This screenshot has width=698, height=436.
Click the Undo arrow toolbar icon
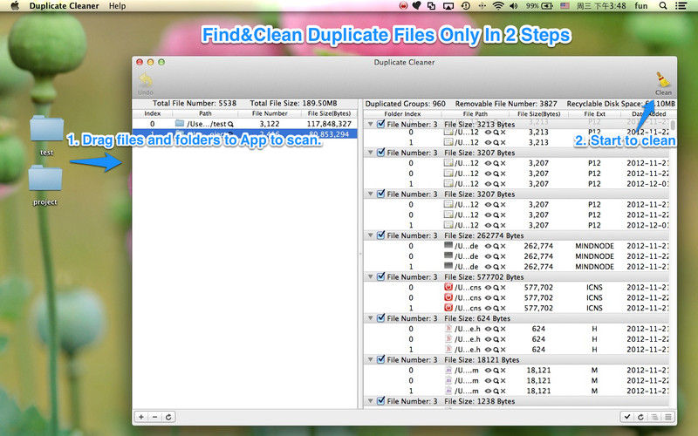[146, 80]
